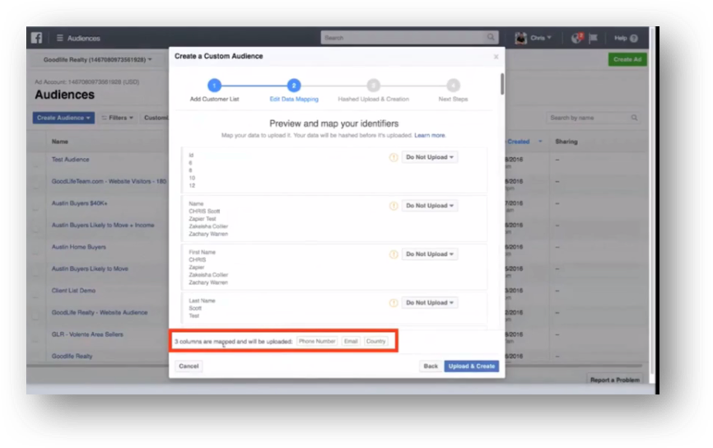The width and height of the screenshot is (713, 448).
Task: Click the green Create Ad button
Action: tap(627, 59)
